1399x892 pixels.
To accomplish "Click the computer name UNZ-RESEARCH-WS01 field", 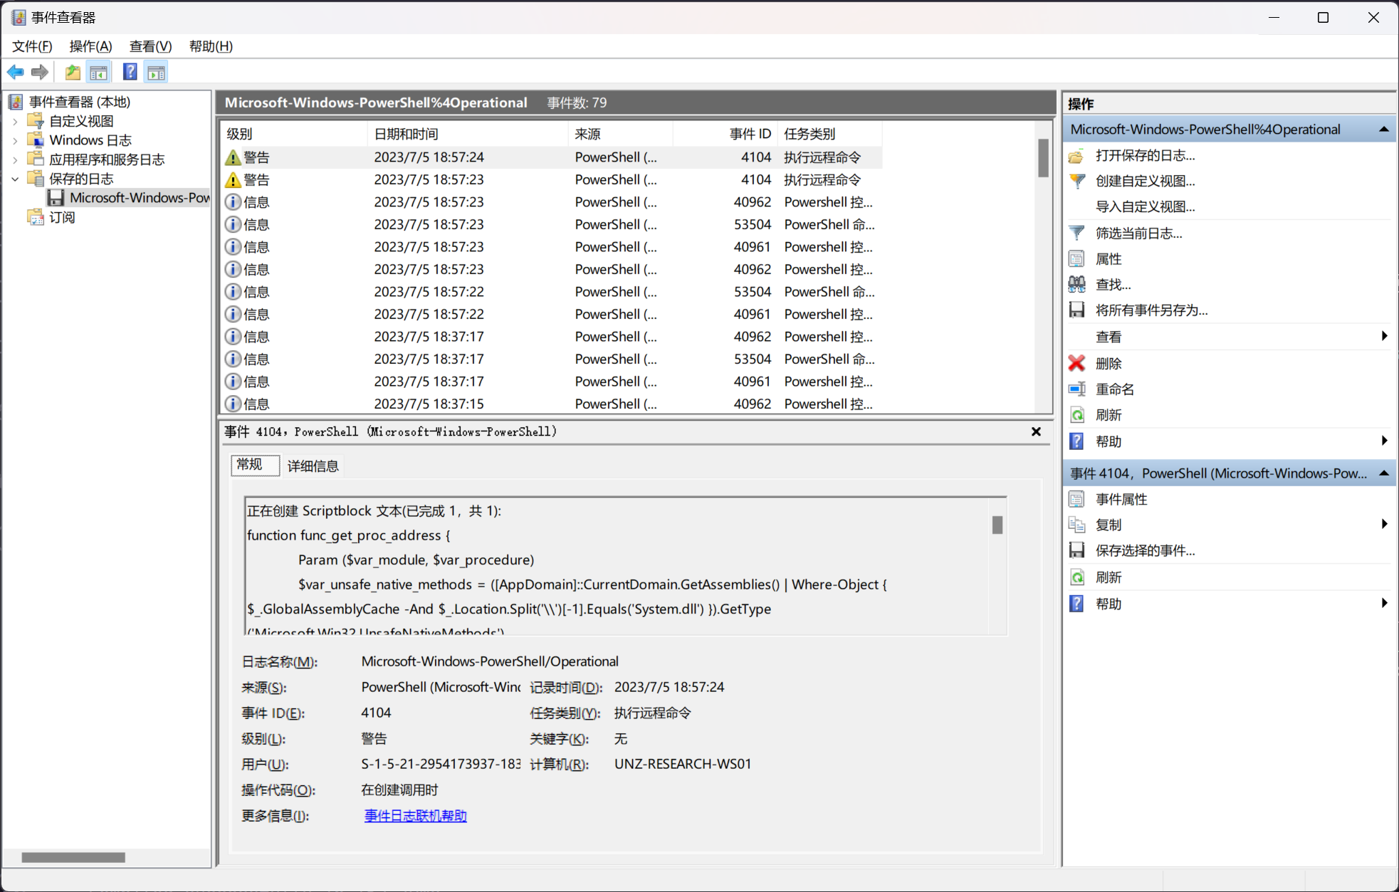I will pyautogui.click(x=683, y=764).
